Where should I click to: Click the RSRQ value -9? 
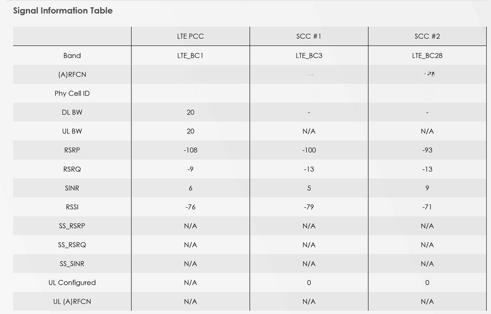click(190, 169)
